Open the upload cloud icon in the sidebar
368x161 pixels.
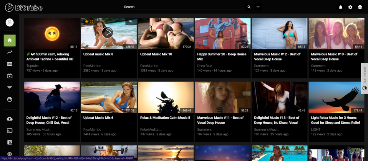10,119
